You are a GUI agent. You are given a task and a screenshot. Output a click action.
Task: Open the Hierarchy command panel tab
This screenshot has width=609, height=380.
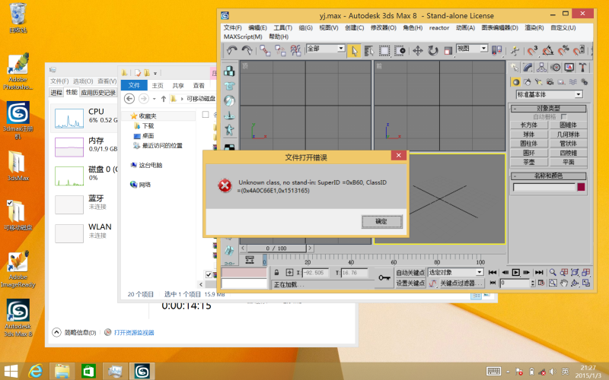pyautogui.click(x=542, y=67)
